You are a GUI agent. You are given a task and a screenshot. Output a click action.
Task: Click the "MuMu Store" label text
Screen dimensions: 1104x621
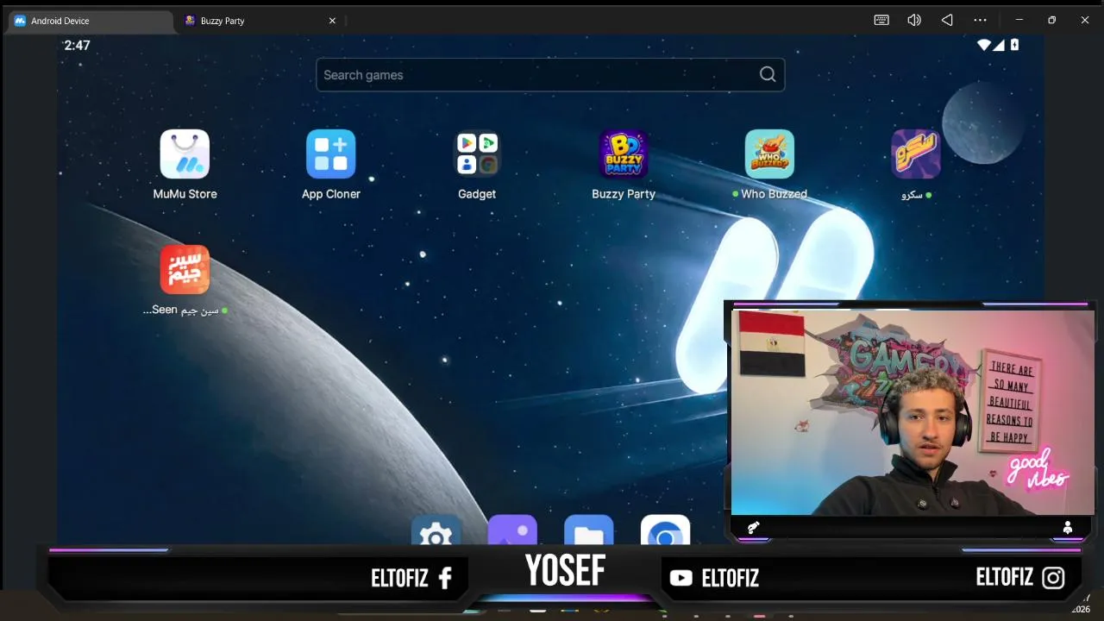pyautogui.click(x=185, y=194)
